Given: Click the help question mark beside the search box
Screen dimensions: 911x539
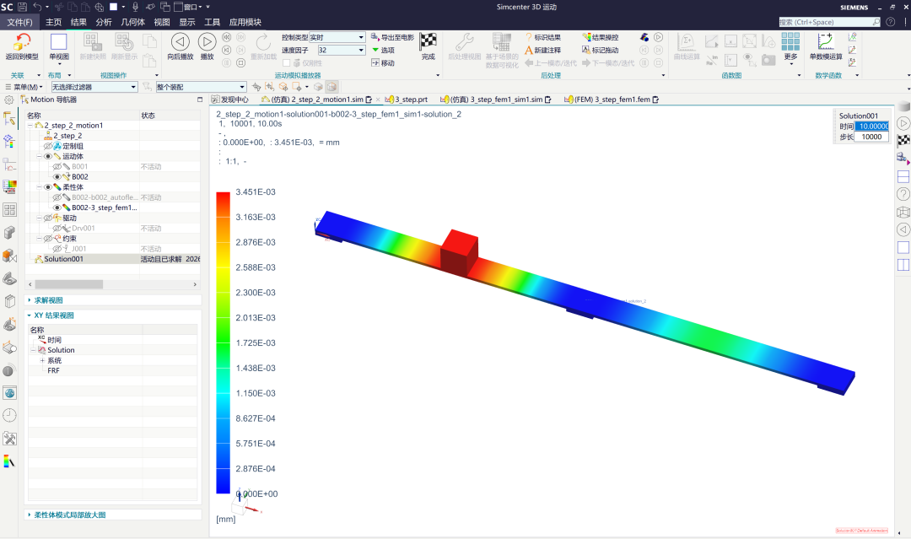Looking at the screenshot, I should [x=890, y=22].
